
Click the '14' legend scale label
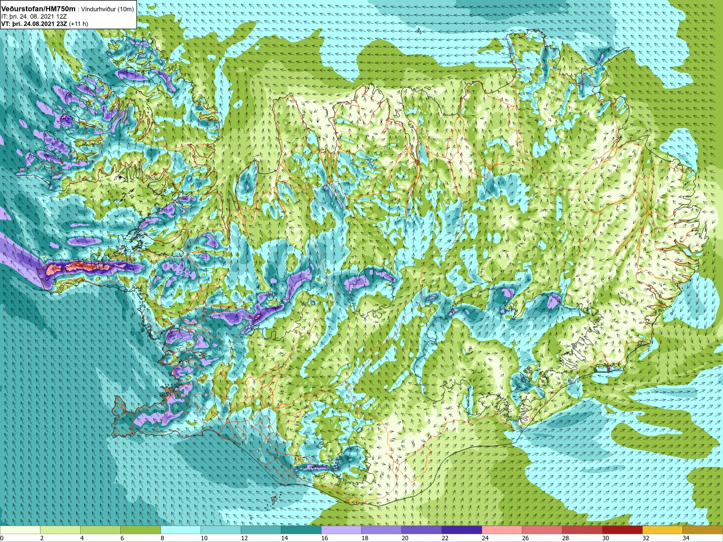[284, 538]
